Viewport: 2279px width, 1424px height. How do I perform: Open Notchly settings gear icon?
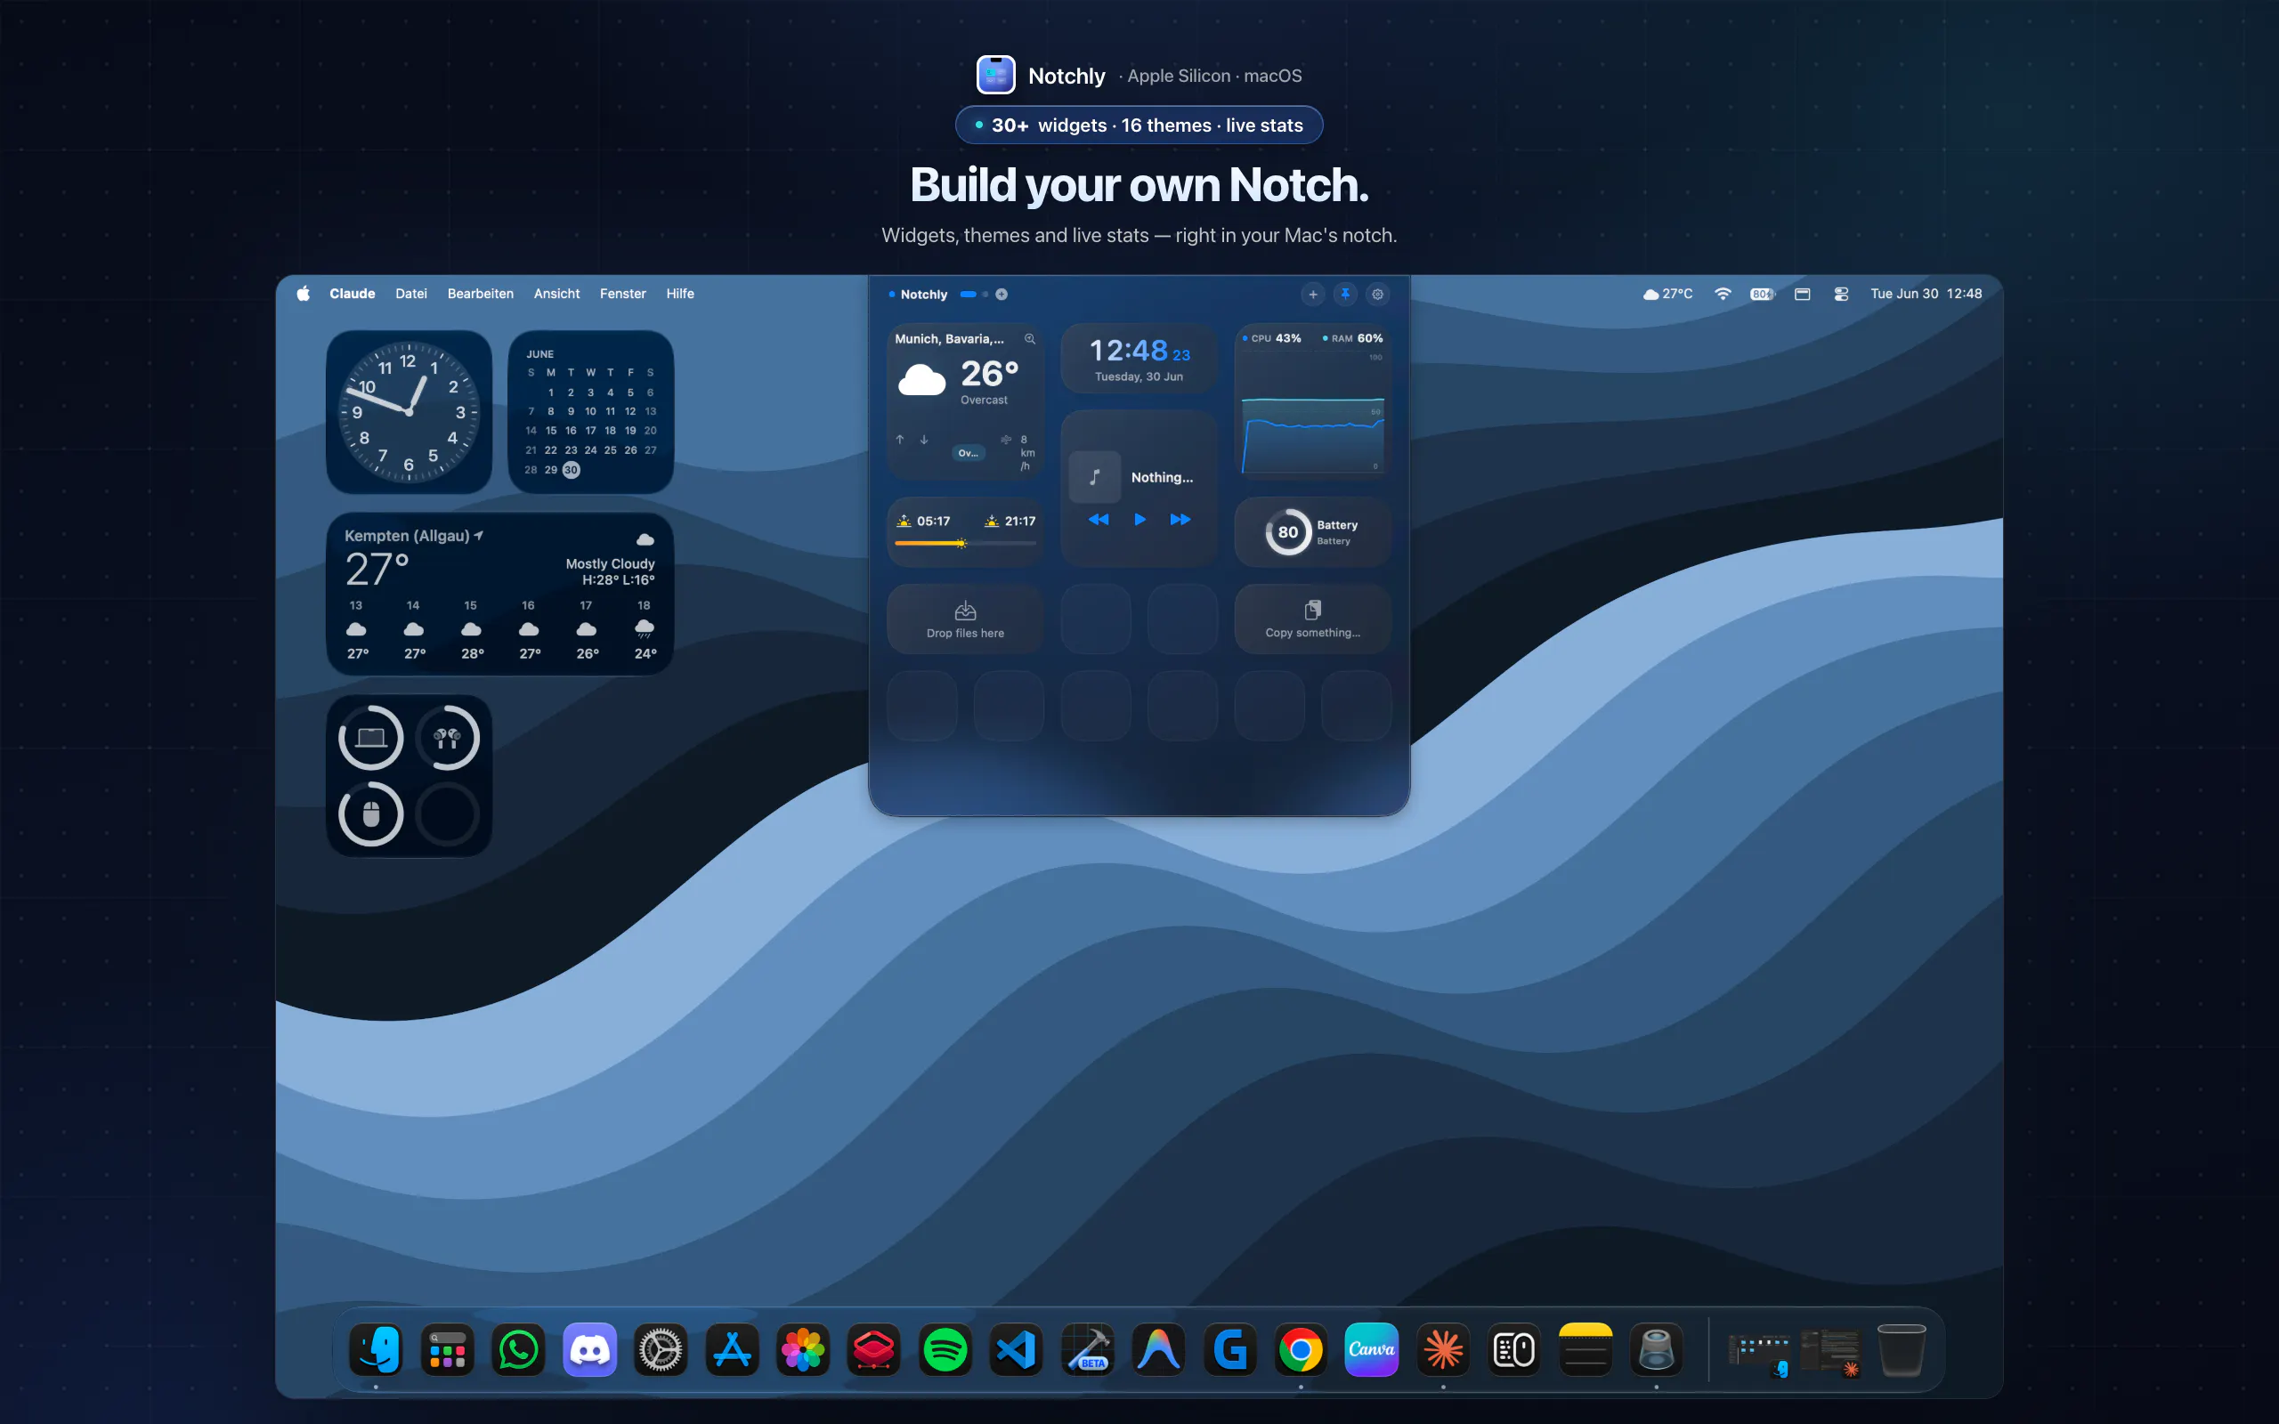coord(1378,294)
